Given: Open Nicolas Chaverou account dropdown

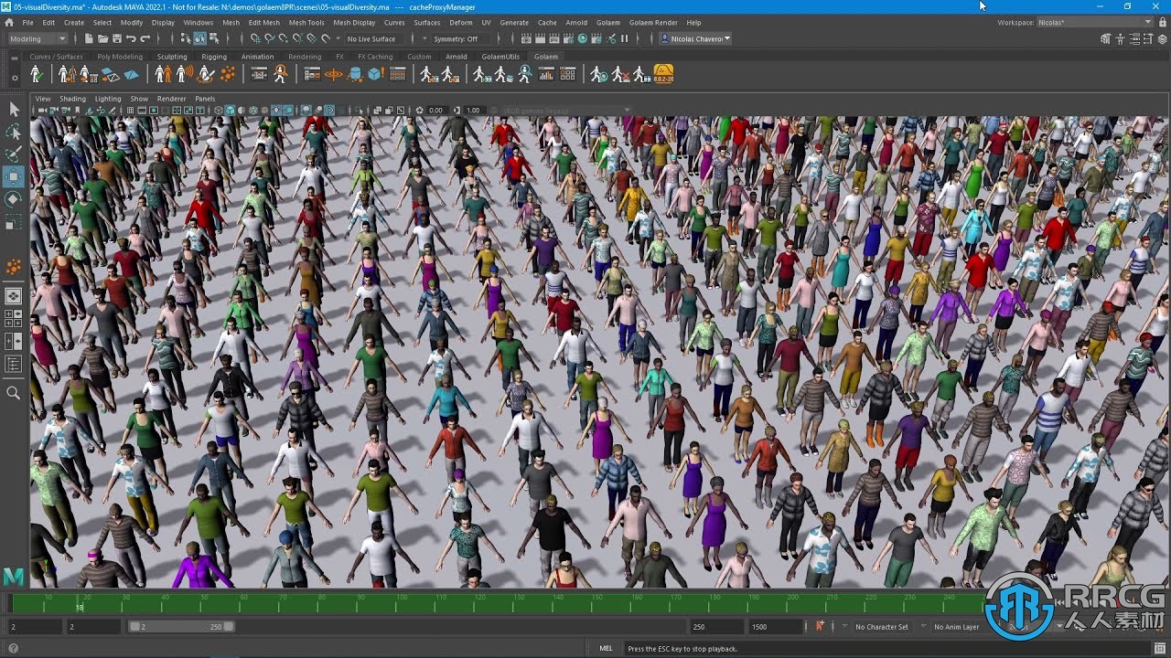Looking at the screenshot, I should [695, 38].
